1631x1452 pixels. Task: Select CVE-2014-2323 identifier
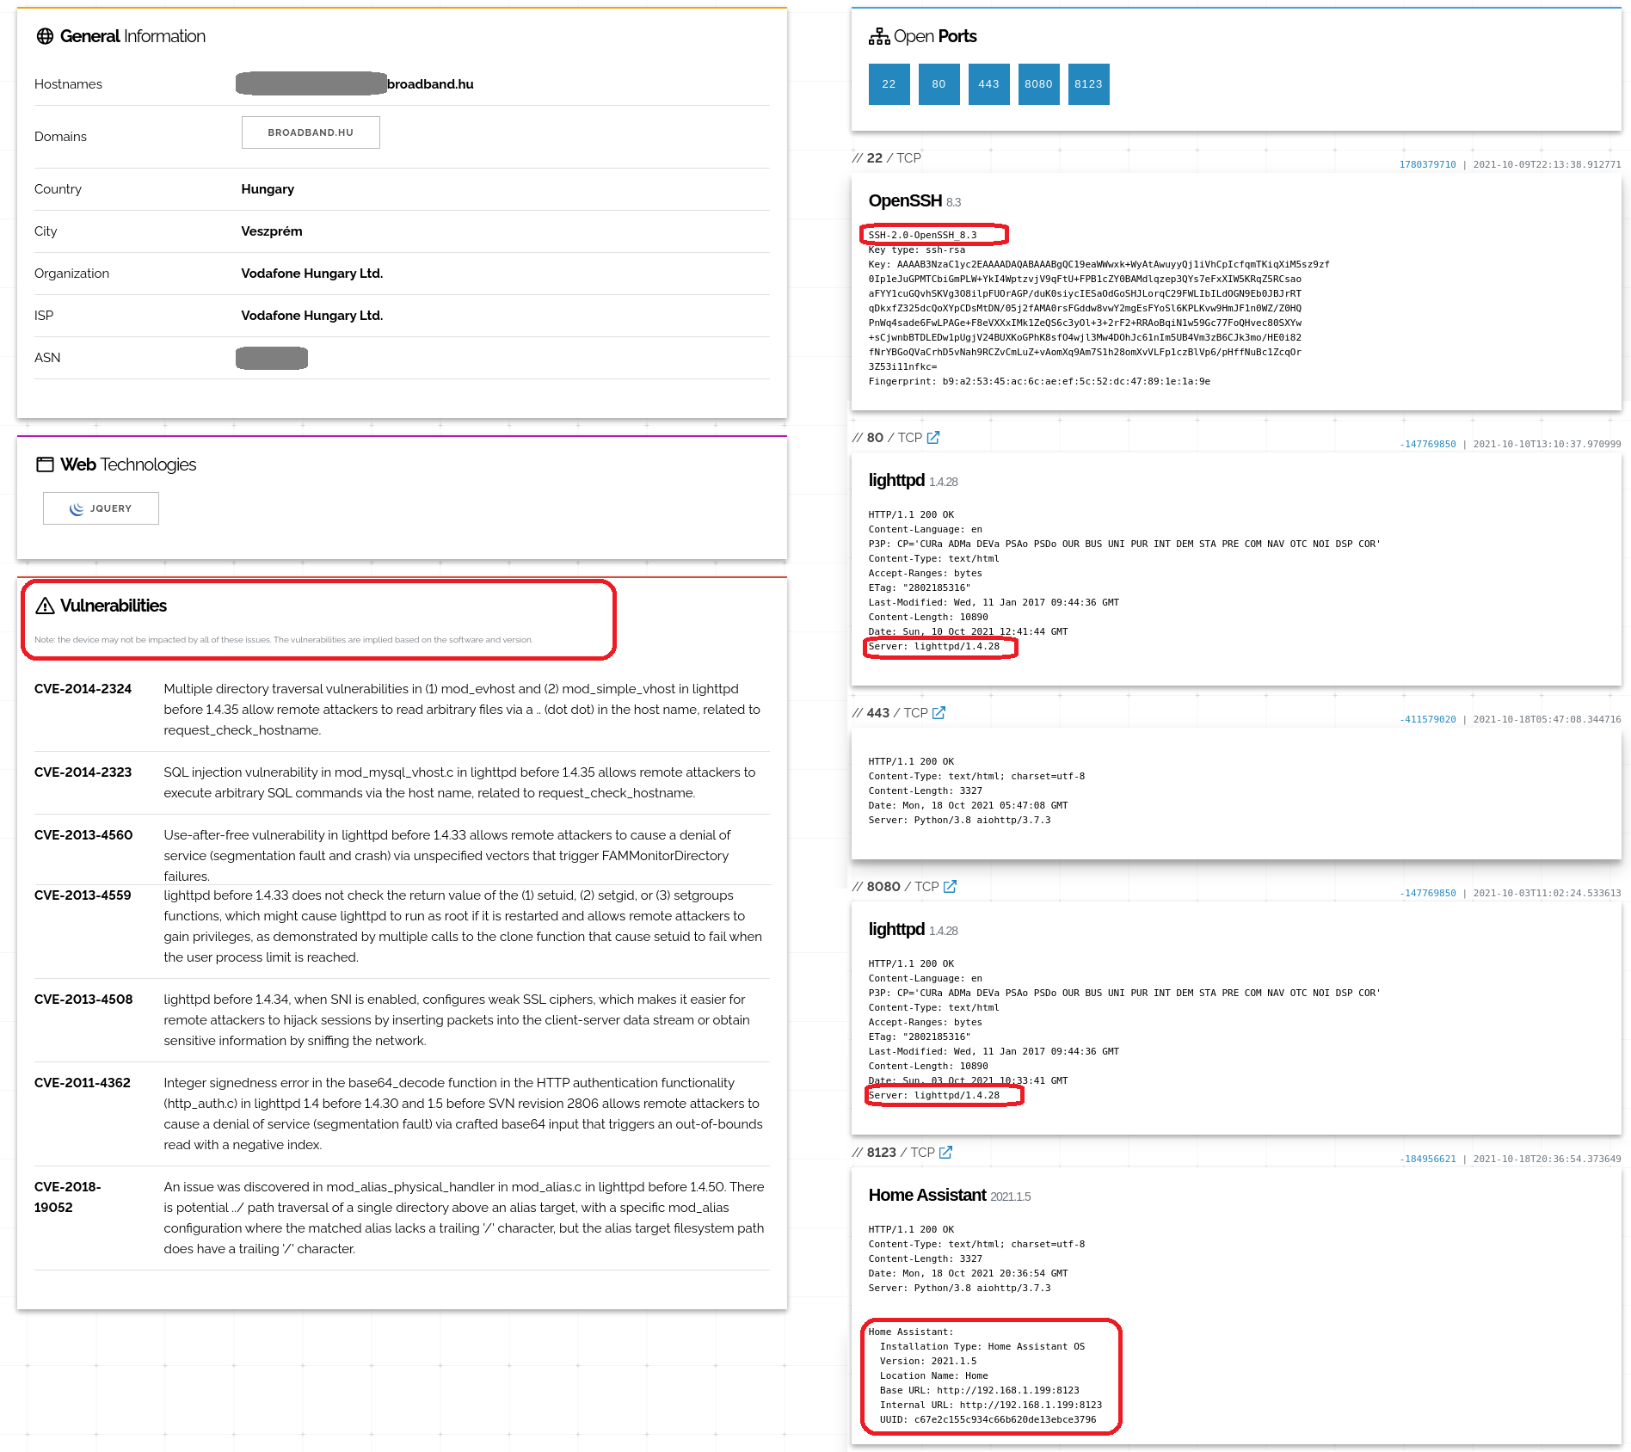click(x=83, y=772)
